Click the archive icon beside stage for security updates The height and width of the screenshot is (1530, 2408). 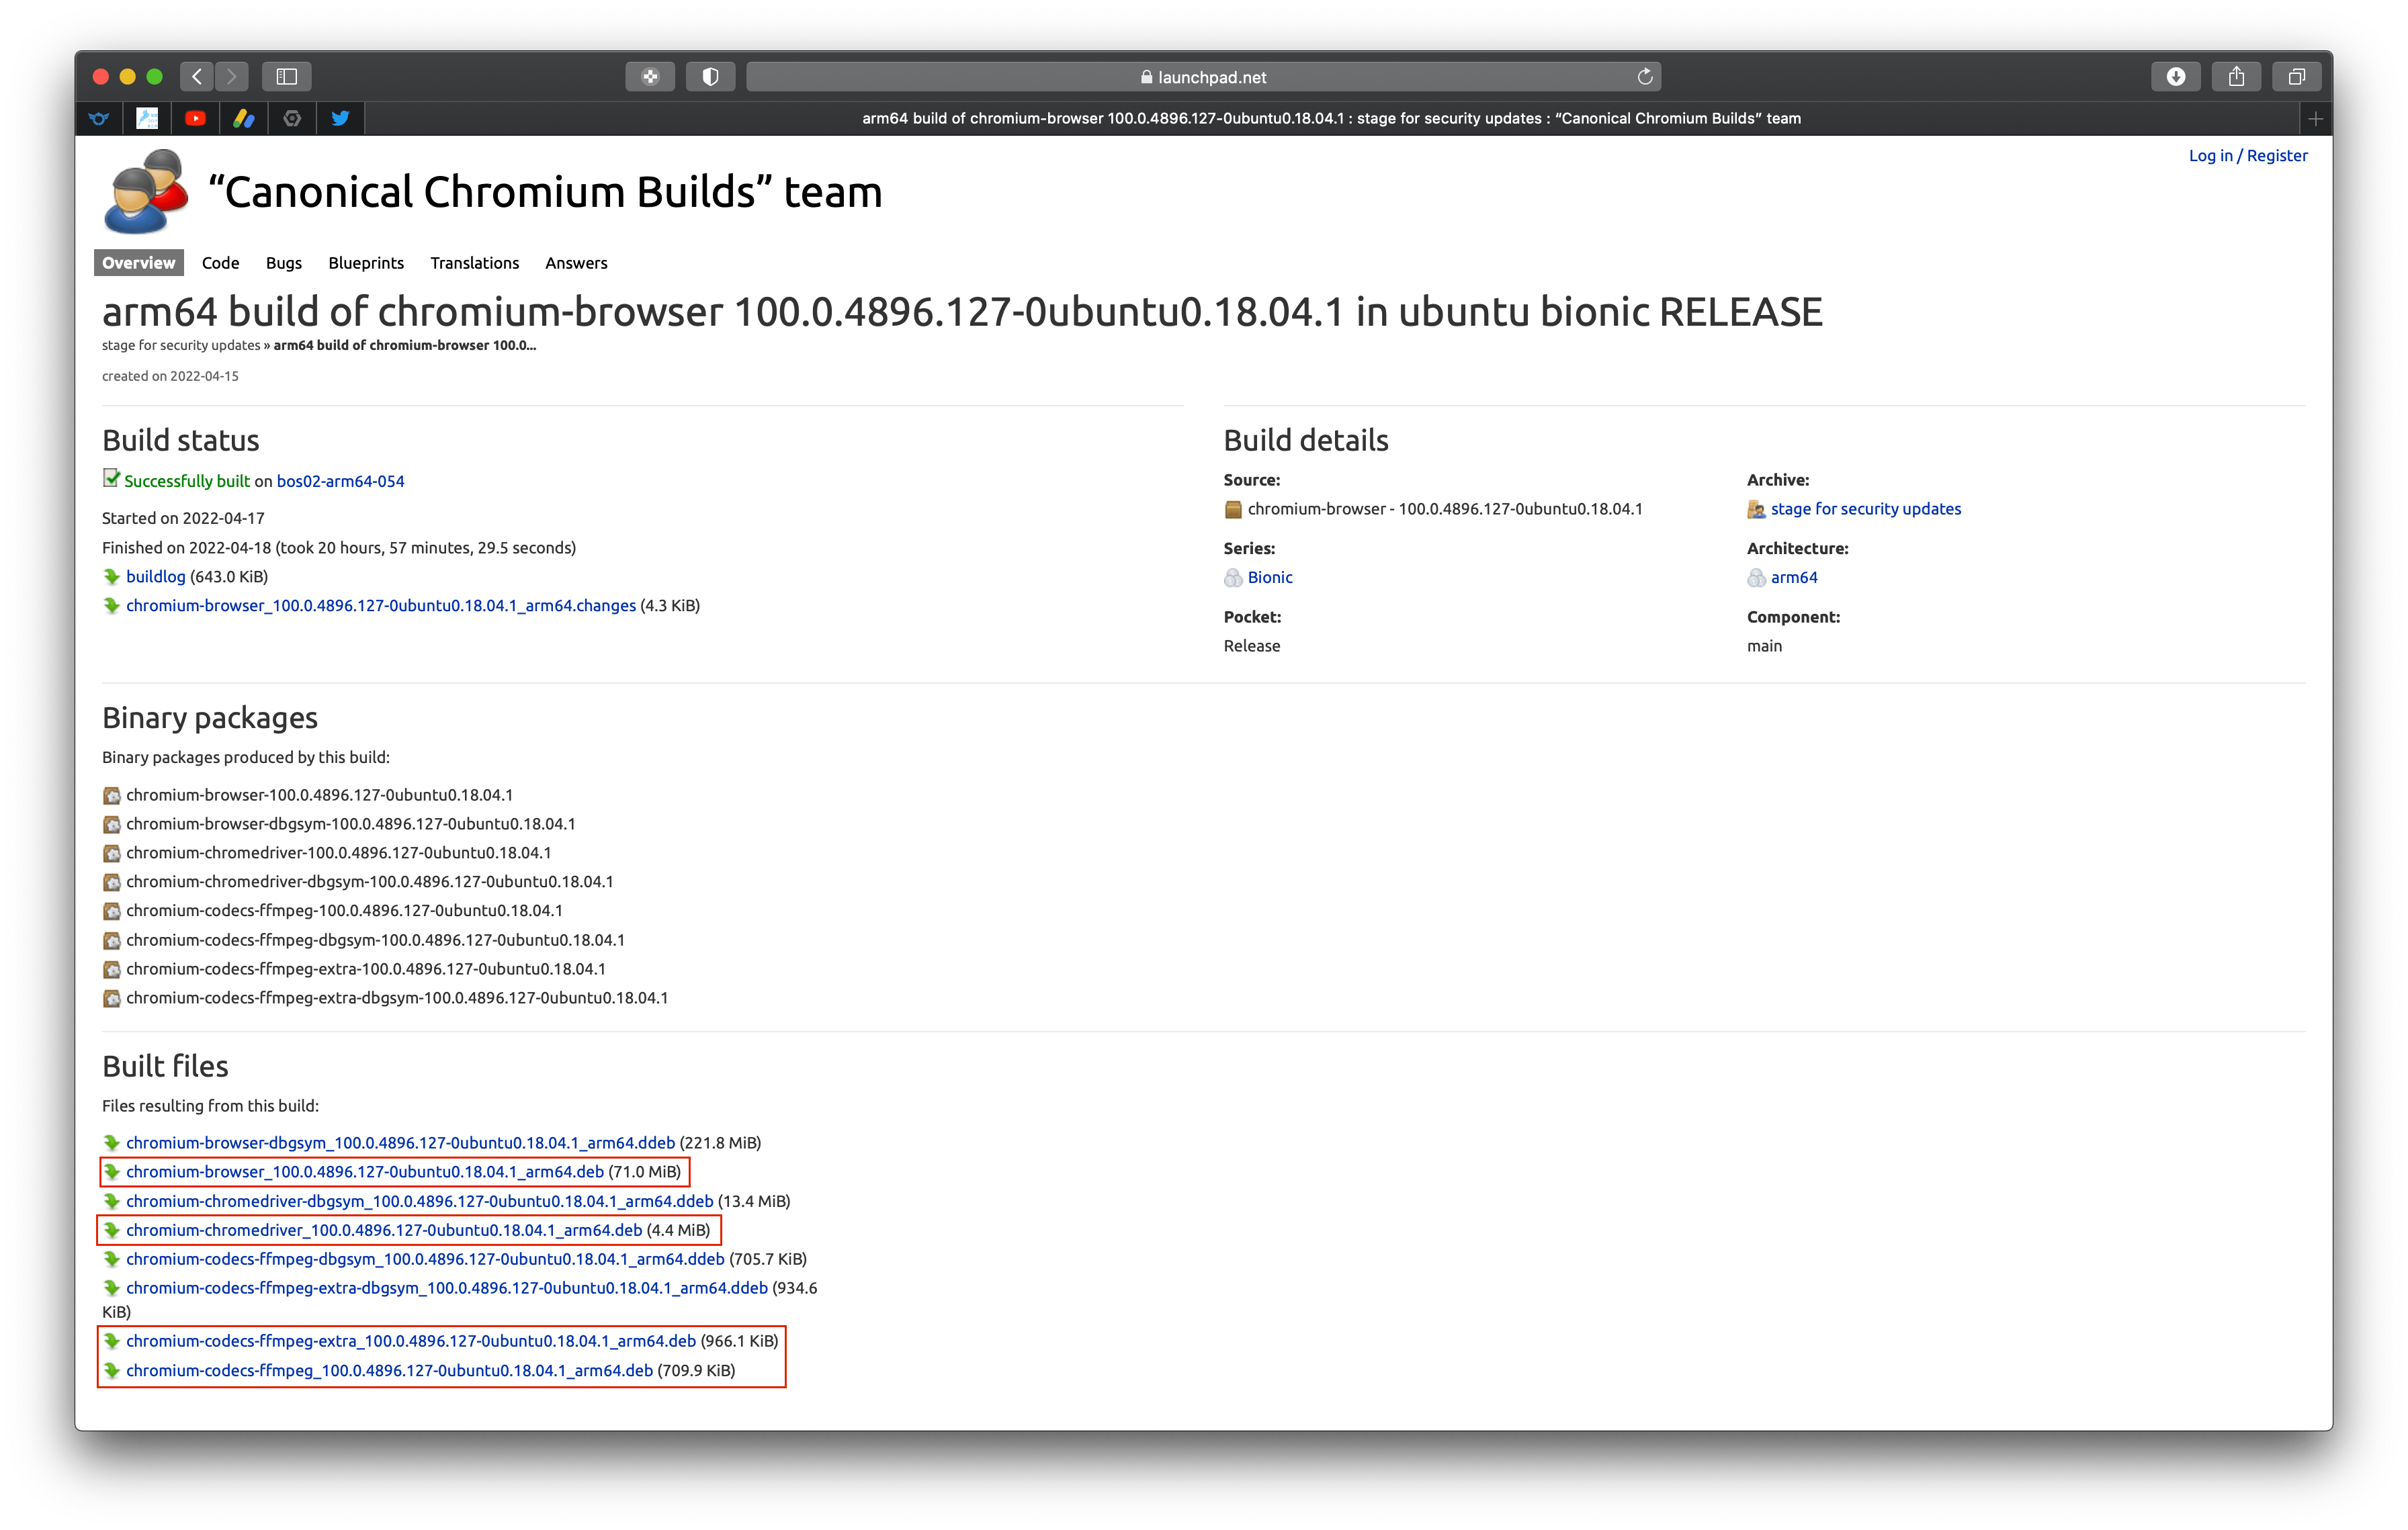[1756, 510]
